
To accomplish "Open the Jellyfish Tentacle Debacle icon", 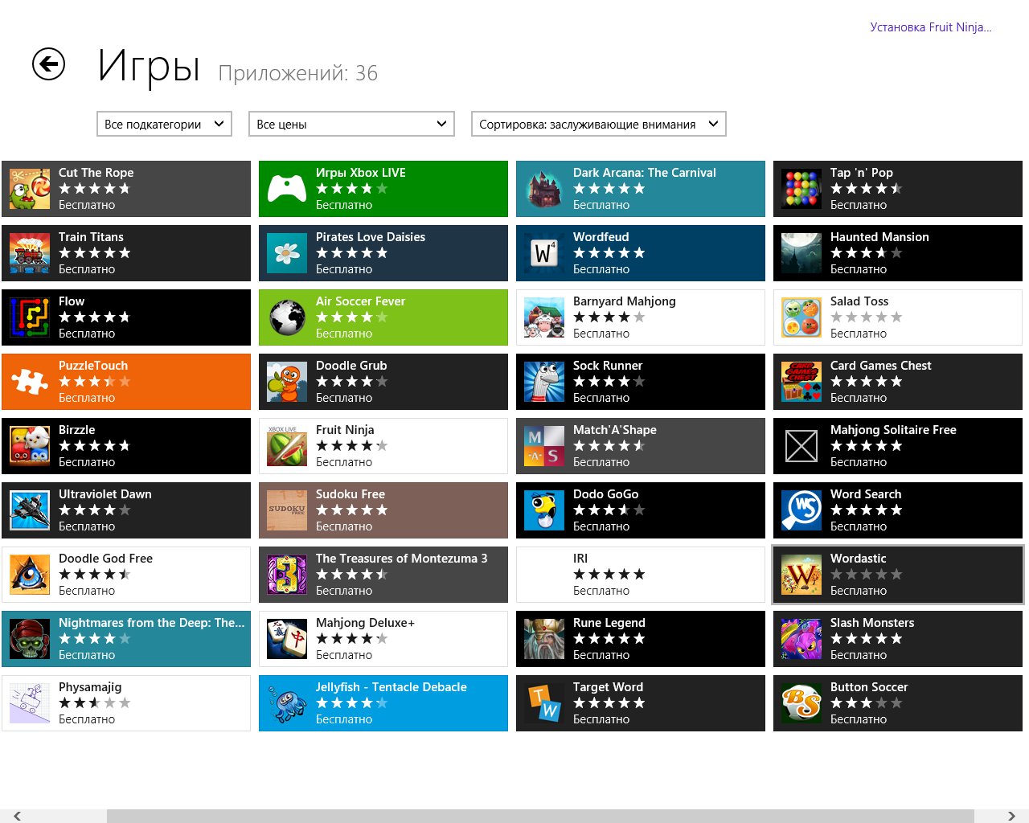I will [x=287, y=703].
